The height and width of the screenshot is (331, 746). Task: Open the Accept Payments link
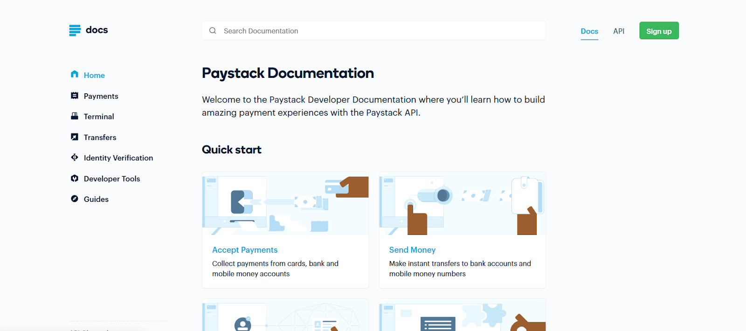pos(245,250)
